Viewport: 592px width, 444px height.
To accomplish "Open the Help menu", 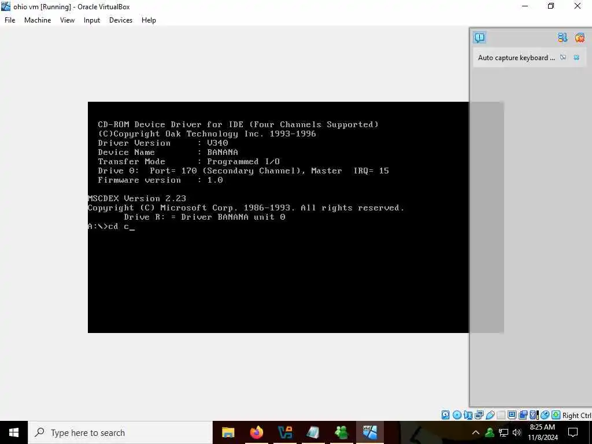I will pyautogui.click(x=149, y=20).
